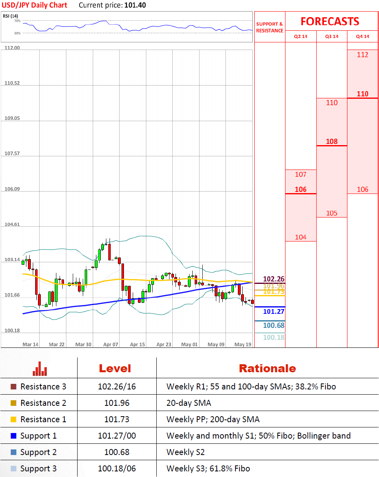Click the Rationale column header
The width and height of the screenshot is (379, 477).
point(267,368)
